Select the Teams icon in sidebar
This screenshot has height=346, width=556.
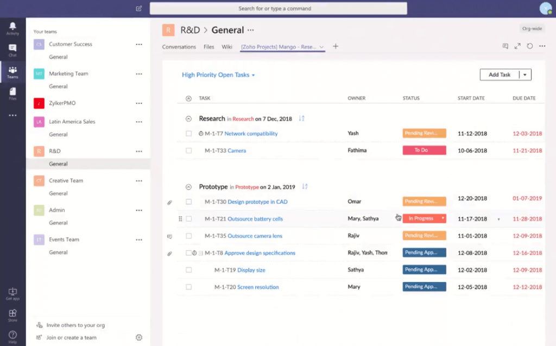click(x=12, y=72)
